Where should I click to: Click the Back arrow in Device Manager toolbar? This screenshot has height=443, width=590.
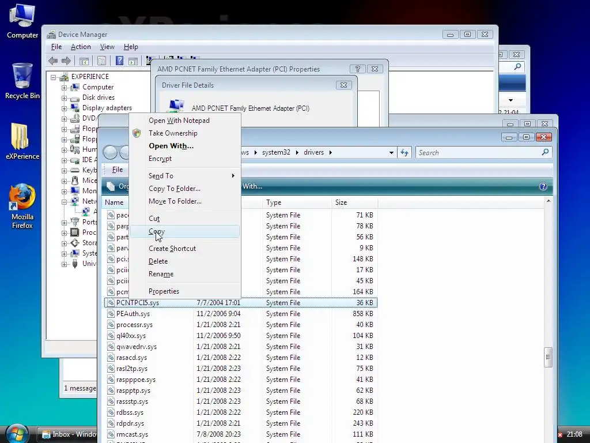[53, 61]
